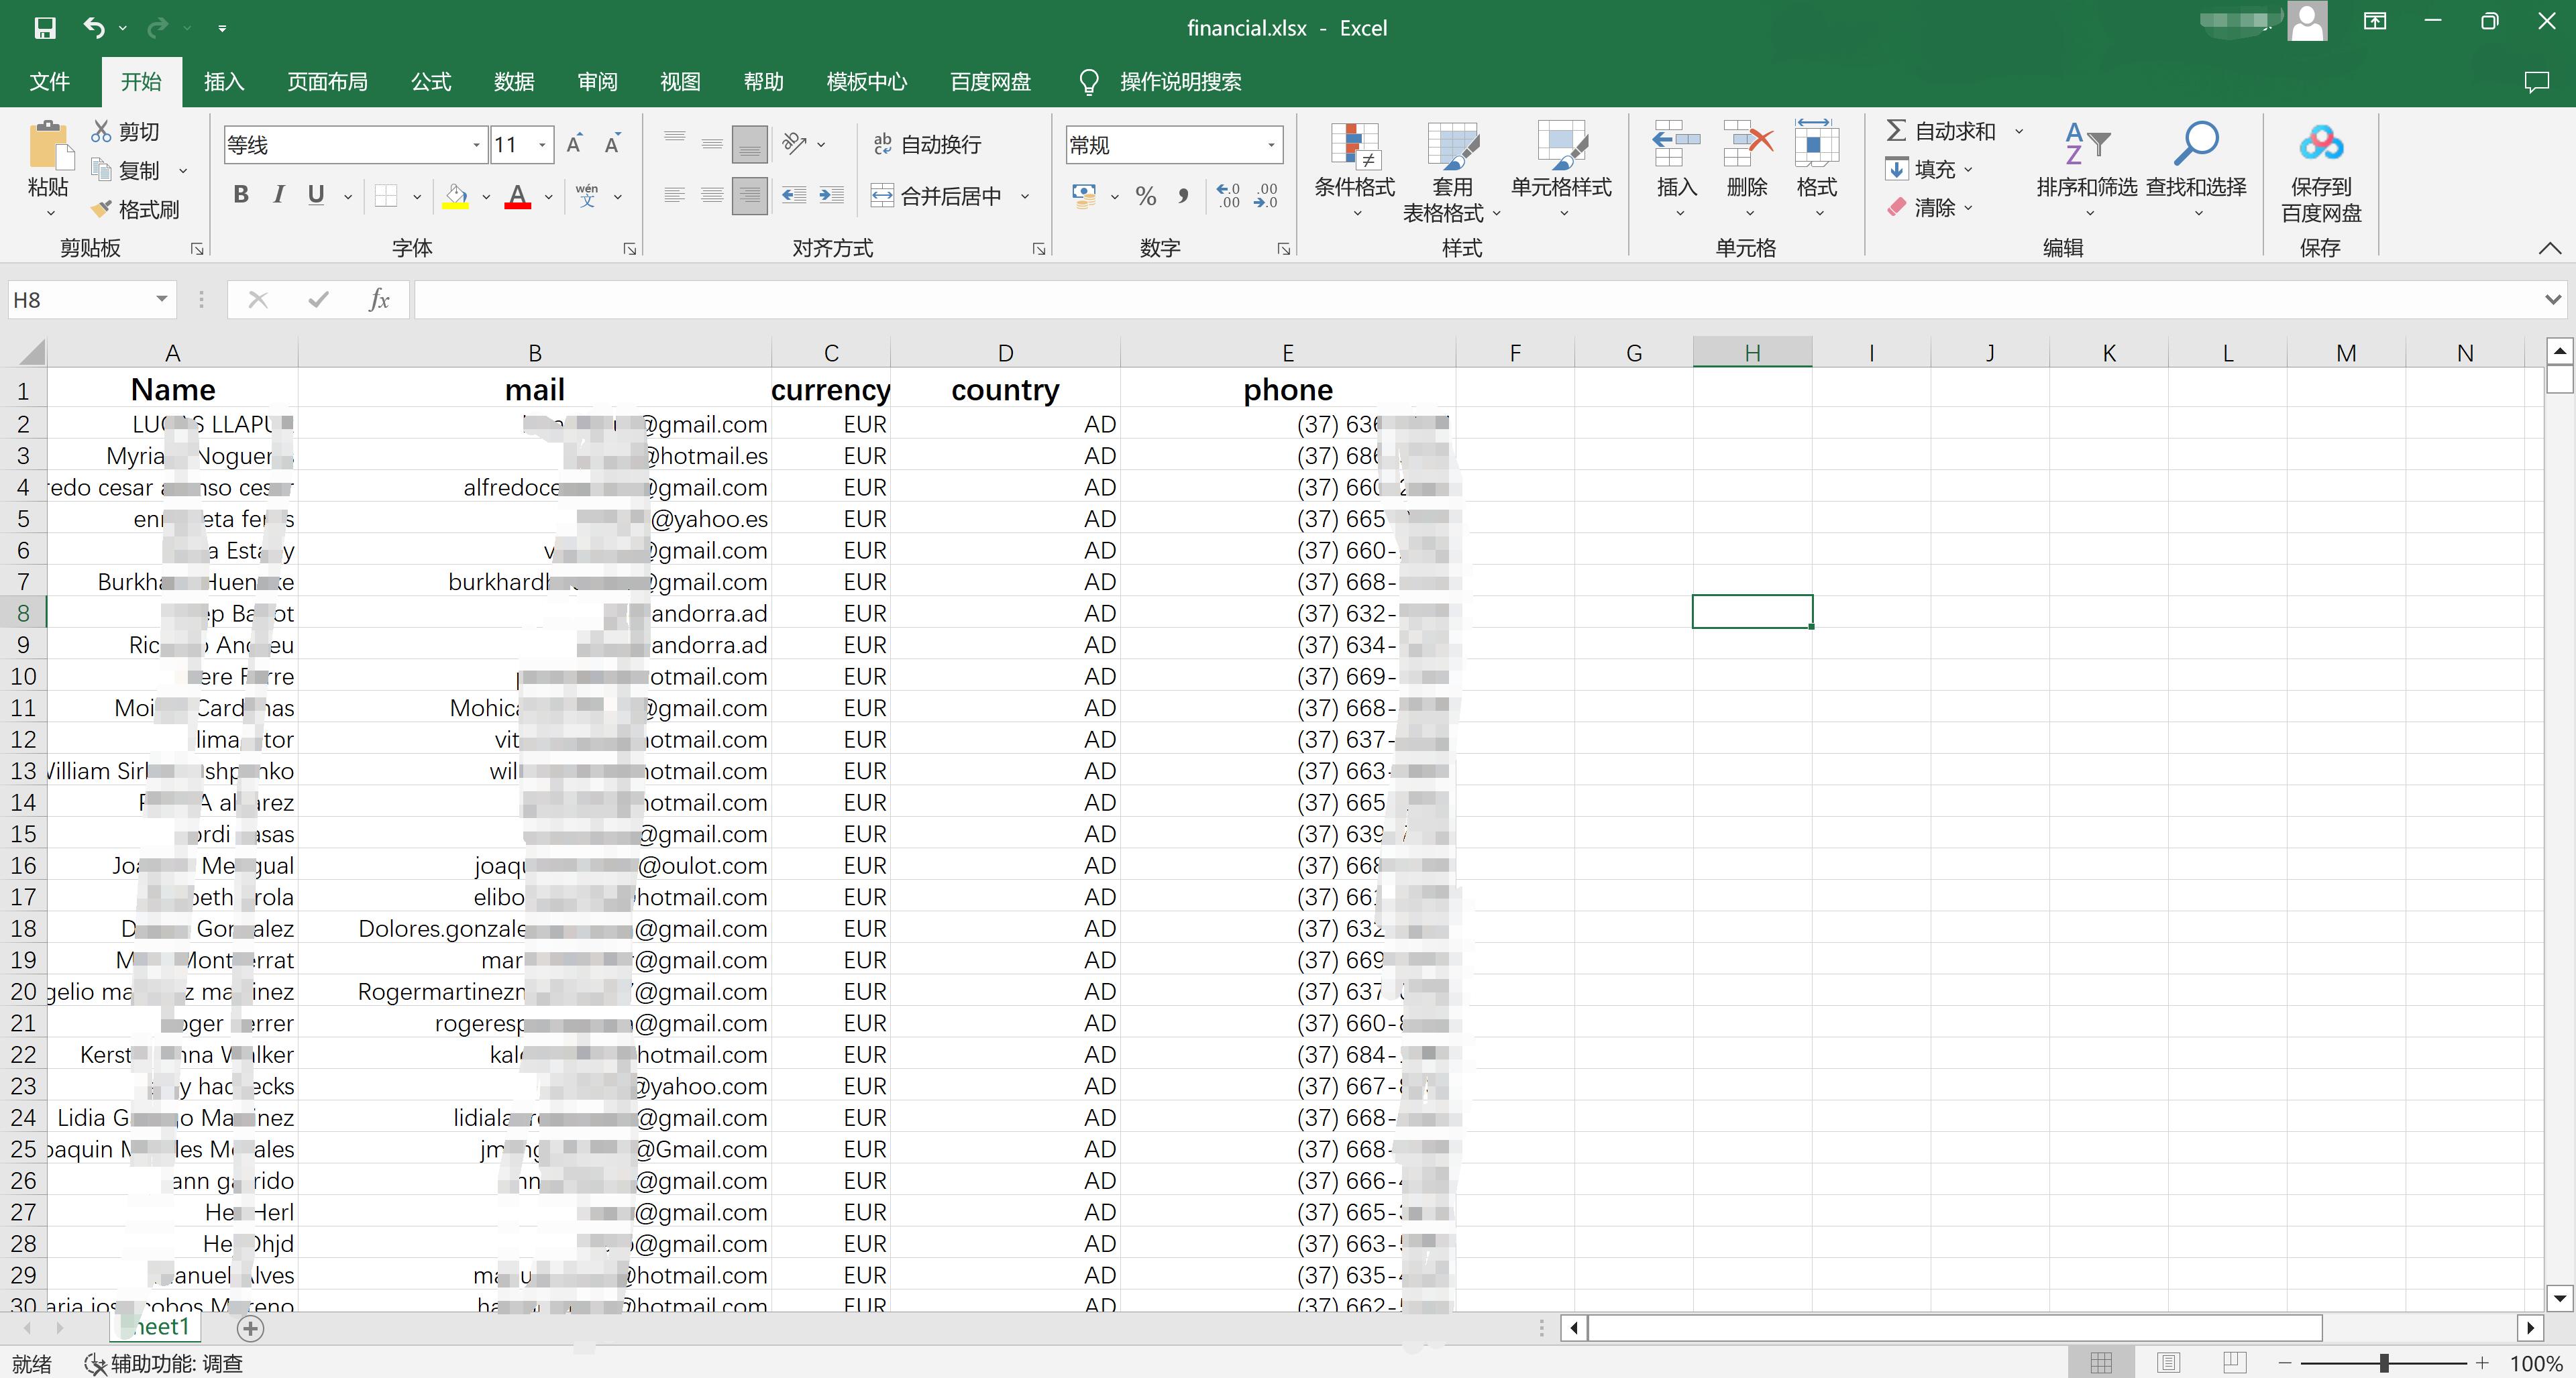Open the File (文件) tab

click(50, 81)
